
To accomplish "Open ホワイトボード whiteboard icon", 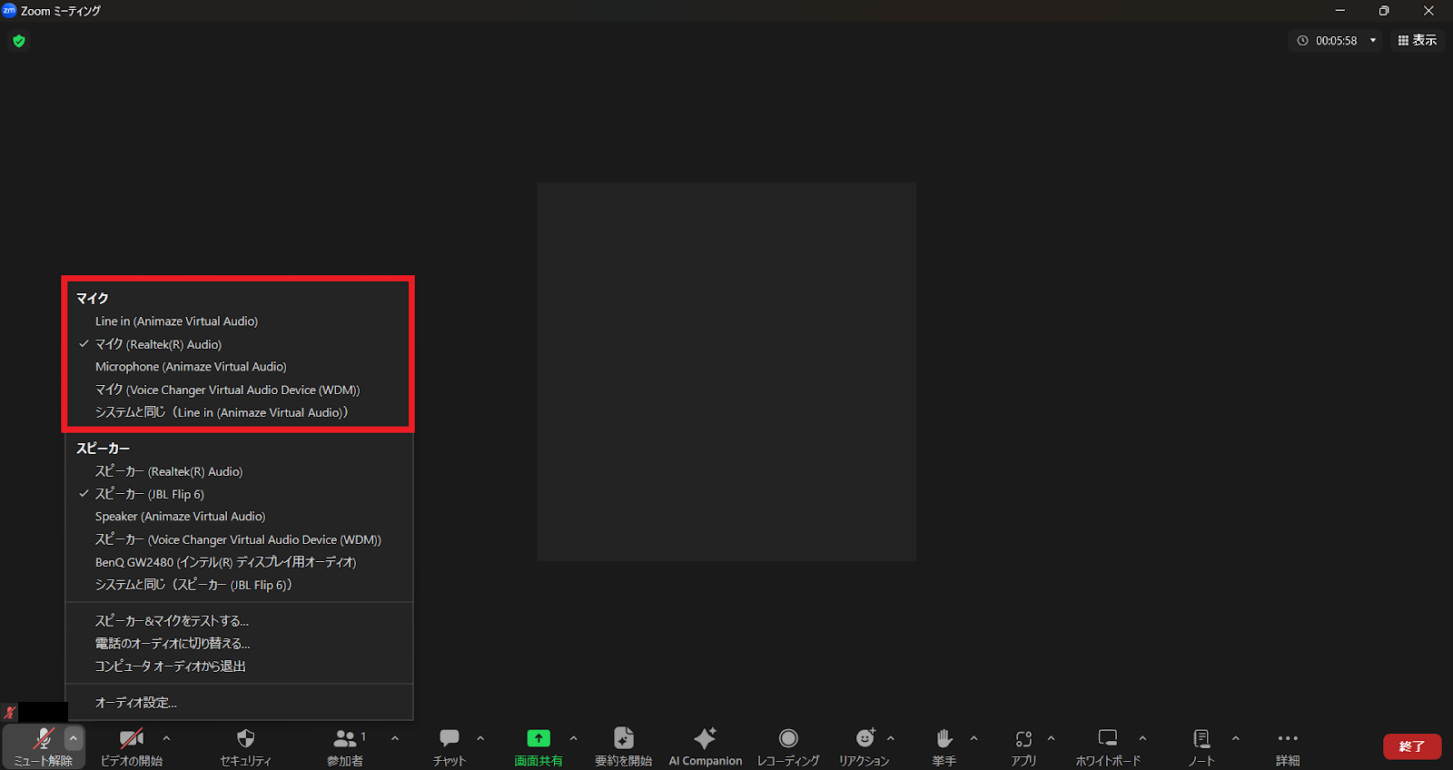I will click(1108, 738).
